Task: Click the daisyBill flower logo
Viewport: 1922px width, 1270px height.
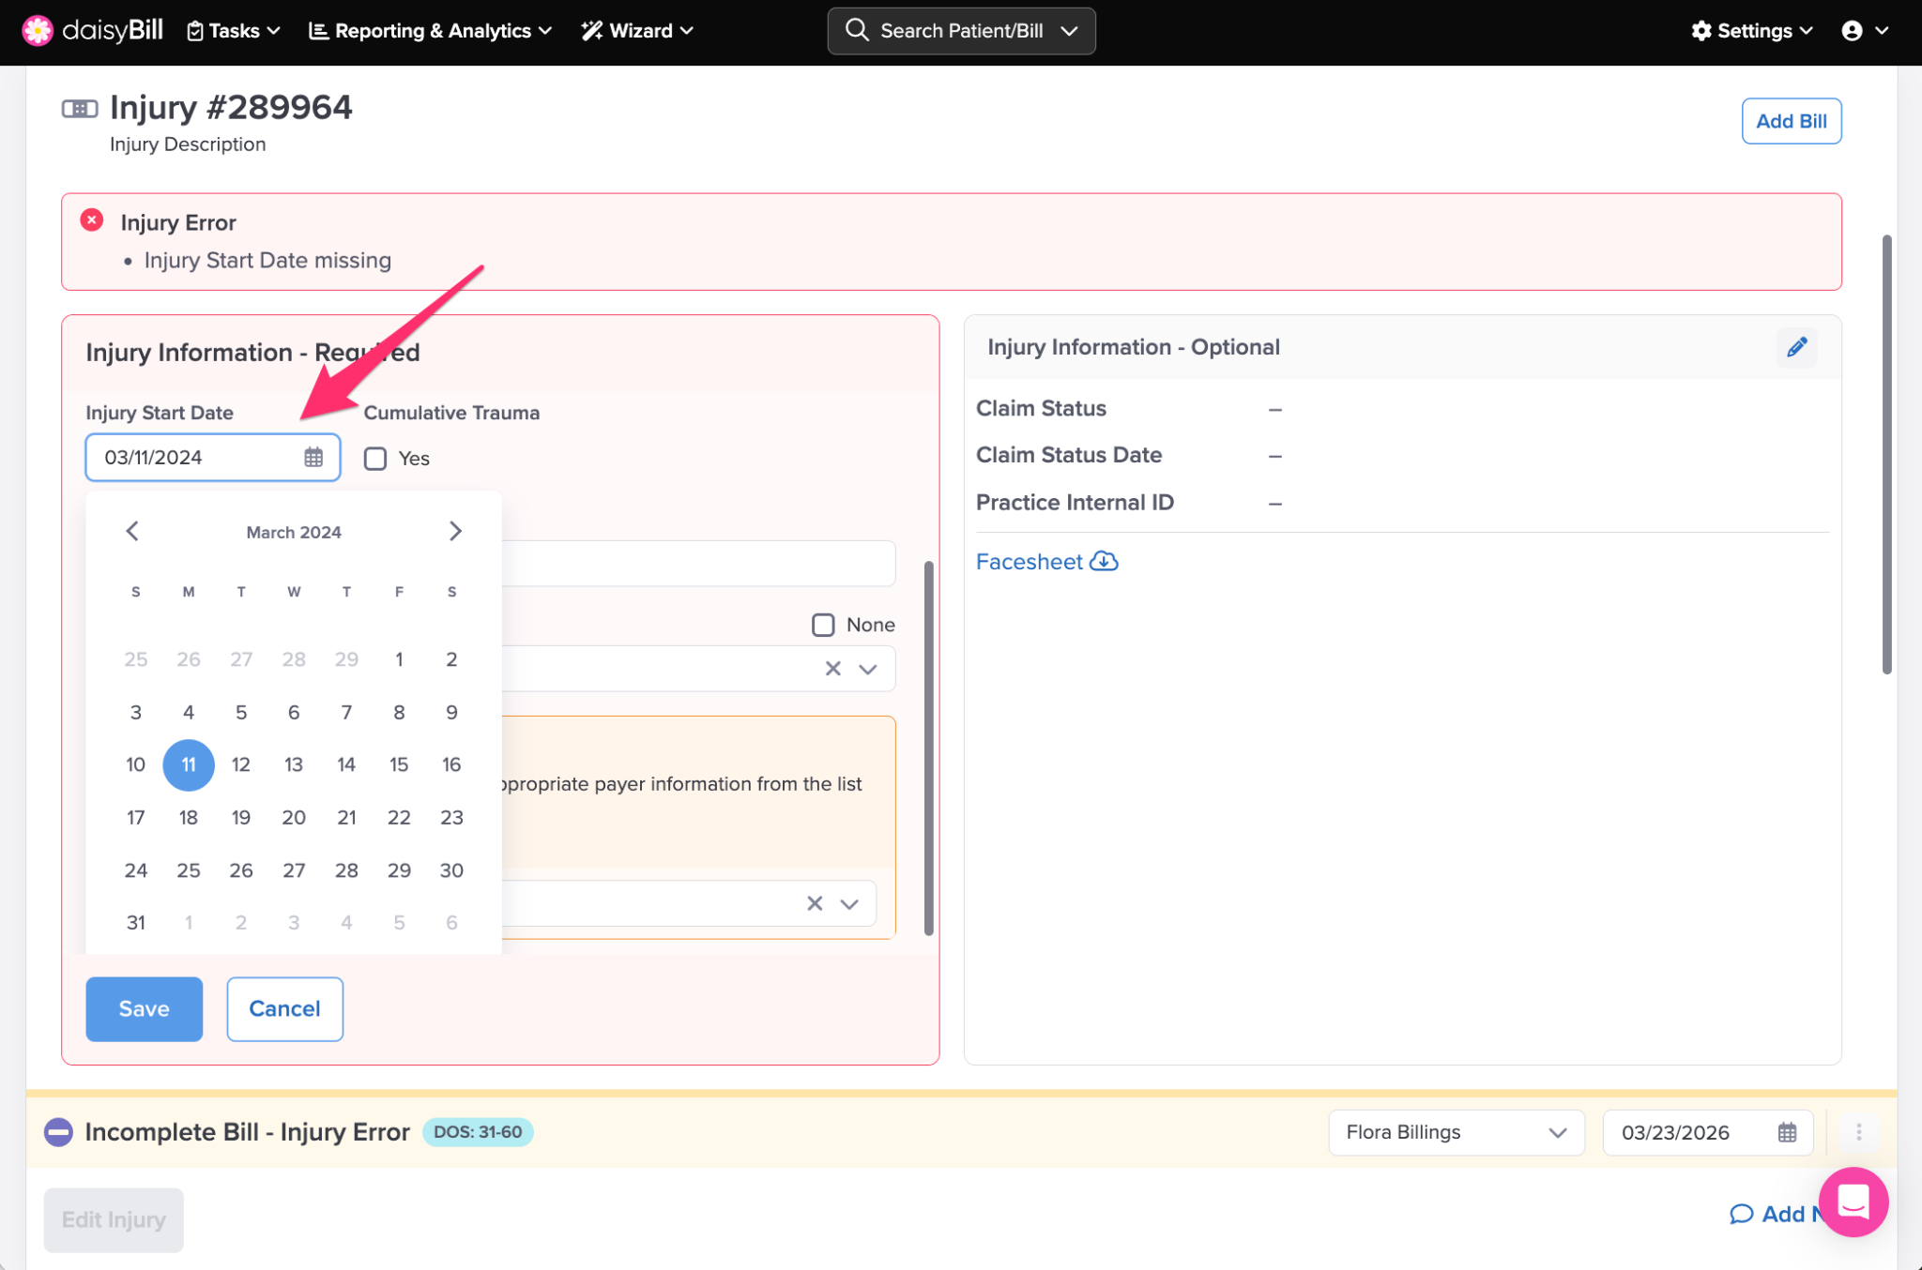Action: tap(37, 30)
